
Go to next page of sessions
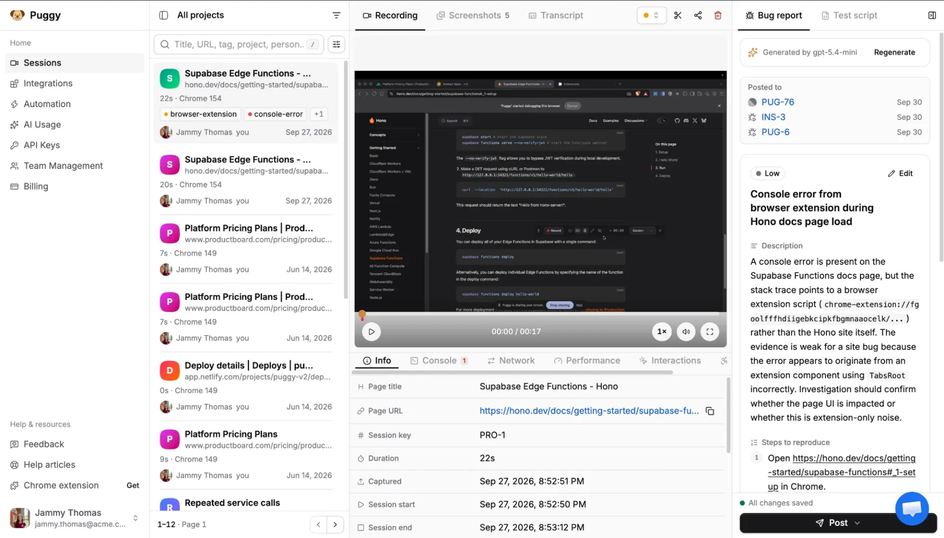335,524
